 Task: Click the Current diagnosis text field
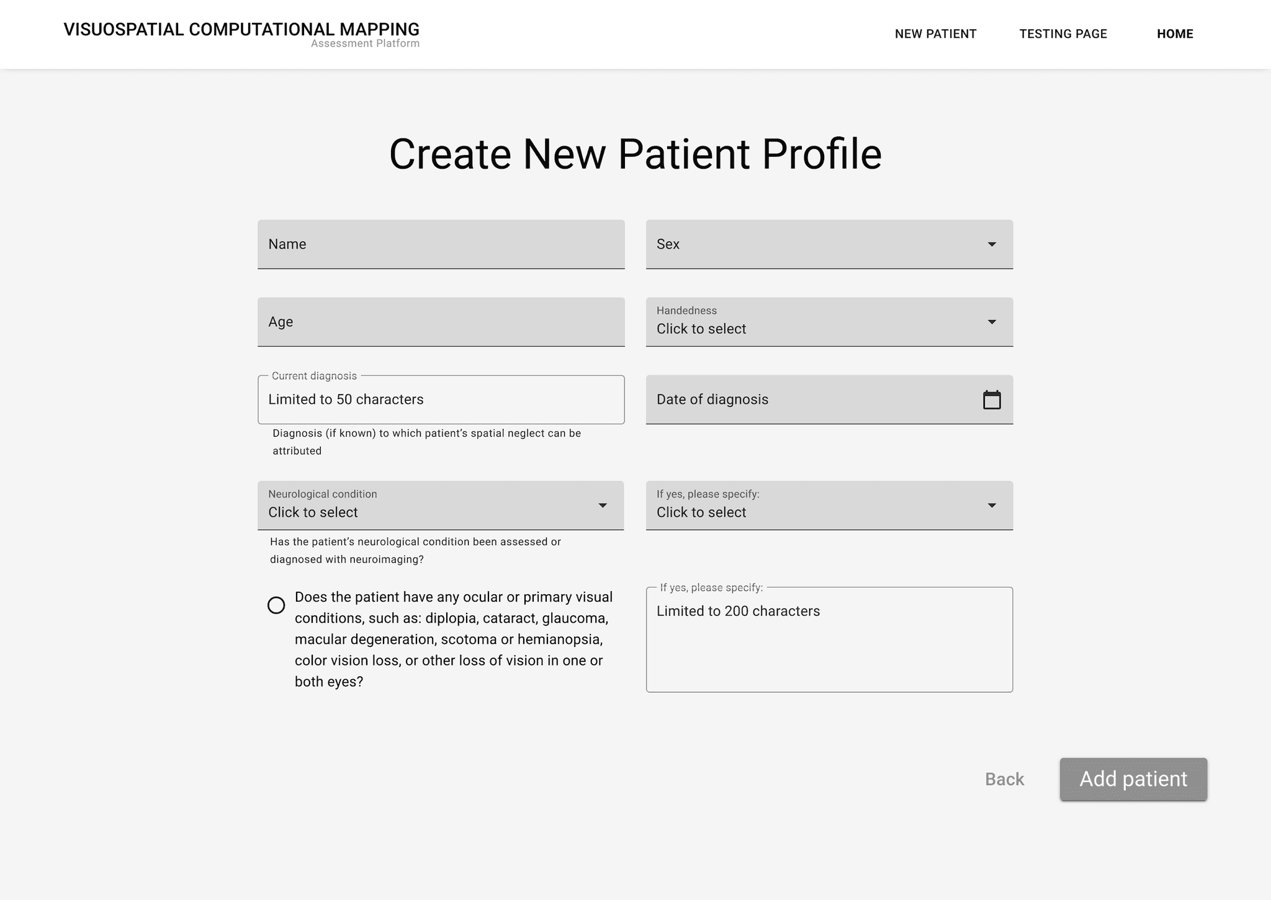pos(441,399)
